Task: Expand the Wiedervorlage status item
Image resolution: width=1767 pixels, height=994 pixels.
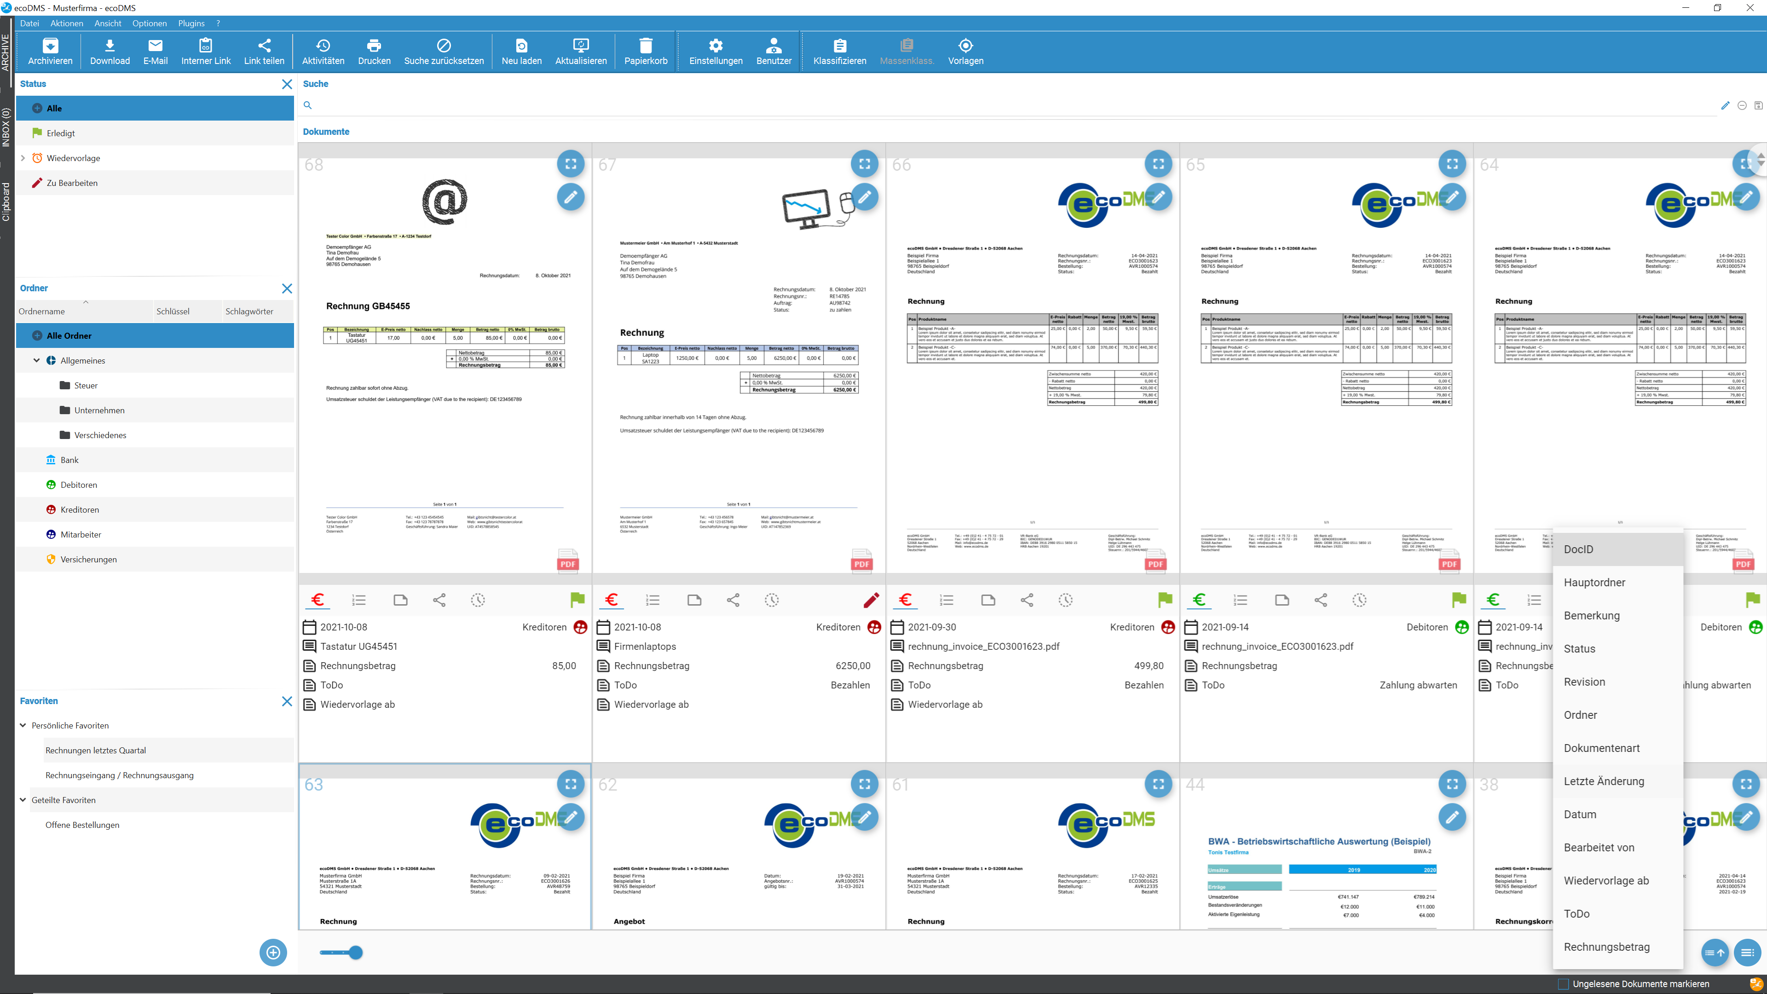Action: pyautogui.click(x=23, y=158)
